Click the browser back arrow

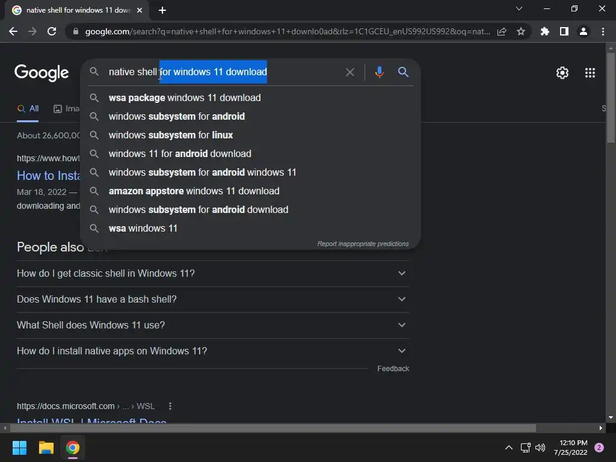13,31
